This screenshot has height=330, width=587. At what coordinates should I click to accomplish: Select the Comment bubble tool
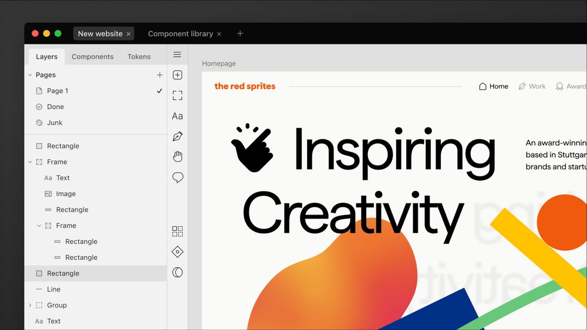(177, 178)
